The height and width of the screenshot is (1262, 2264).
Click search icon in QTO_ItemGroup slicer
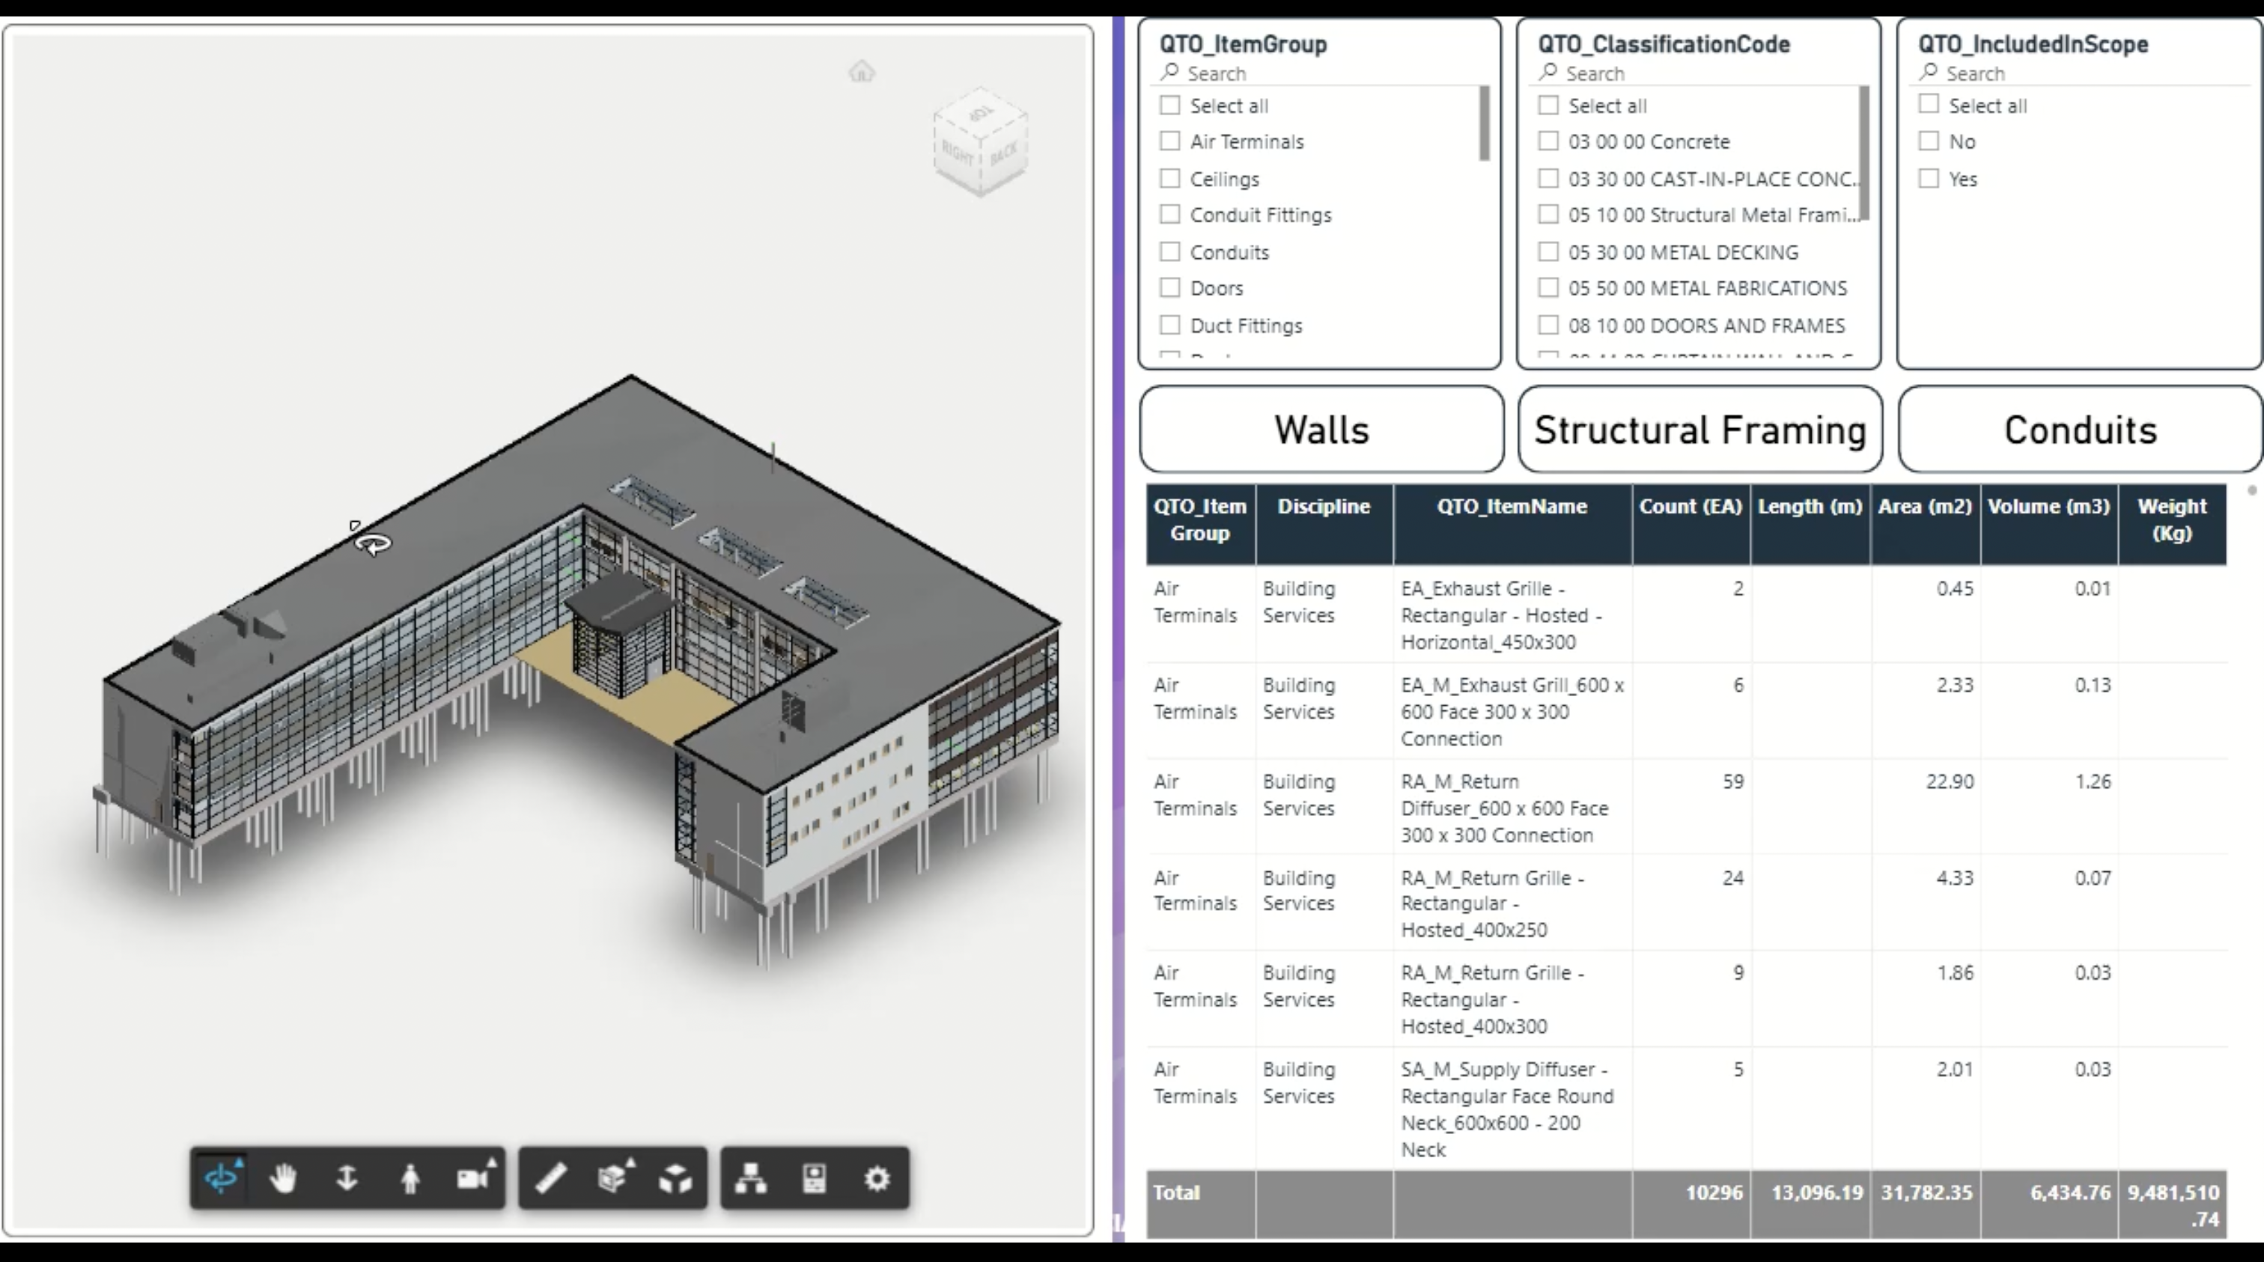pos(1169,72)
